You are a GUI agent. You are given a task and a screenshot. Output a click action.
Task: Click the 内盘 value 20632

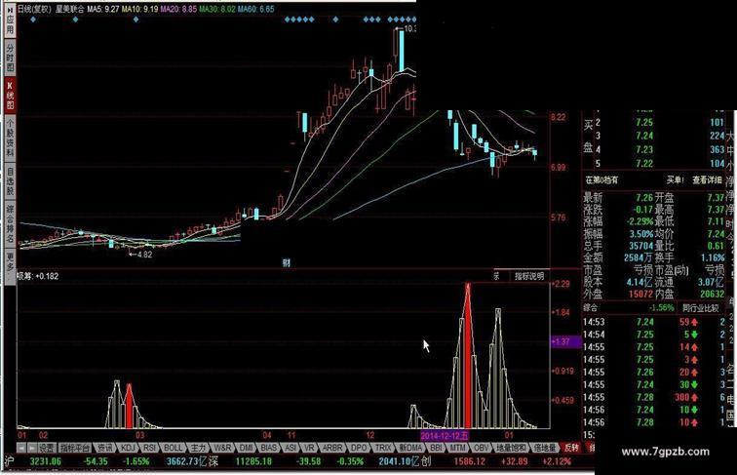713,294
